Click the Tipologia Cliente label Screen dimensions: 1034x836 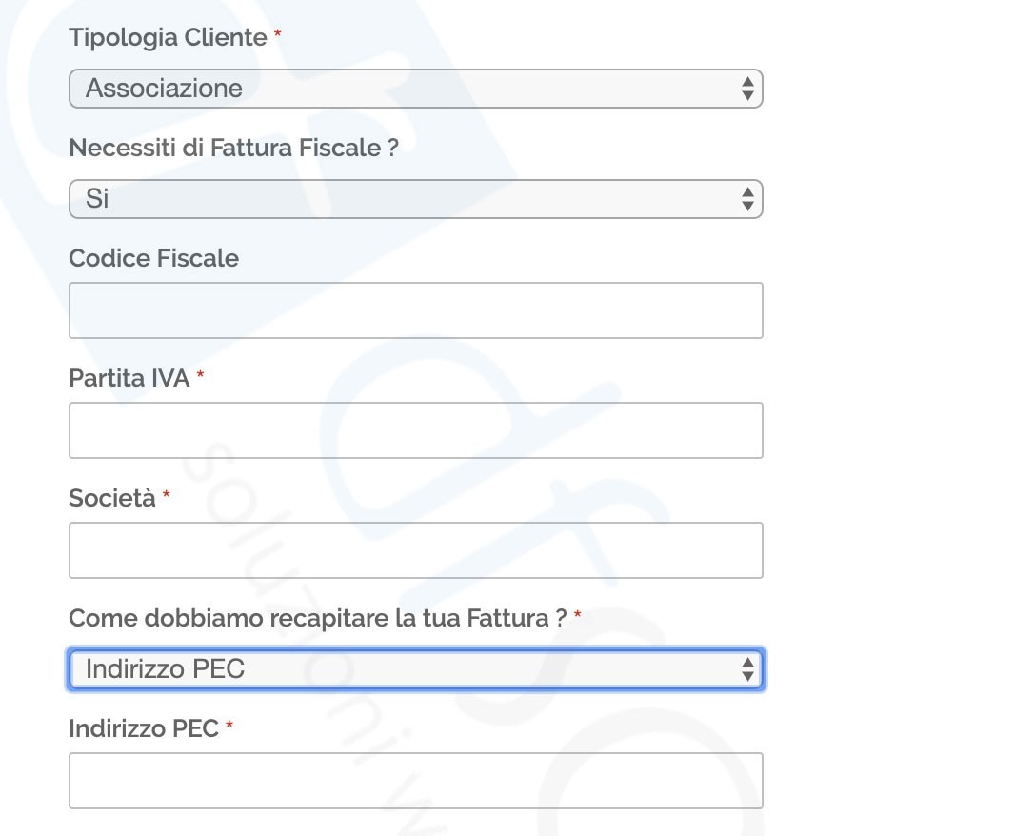[x=169, y=37]
